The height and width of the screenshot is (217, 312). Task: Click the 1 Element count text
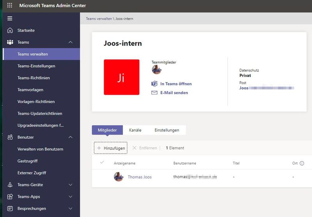click(175, 148)
